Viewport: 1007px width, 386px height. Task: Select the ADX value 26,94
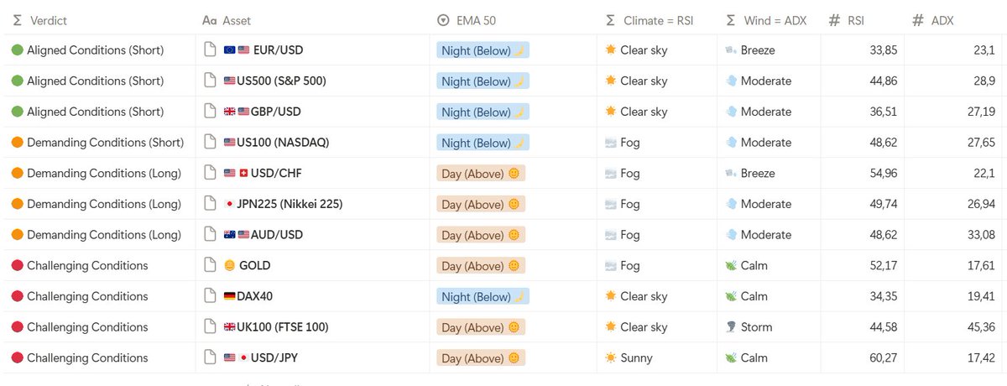pyautogui.click(x=981, y=204)
